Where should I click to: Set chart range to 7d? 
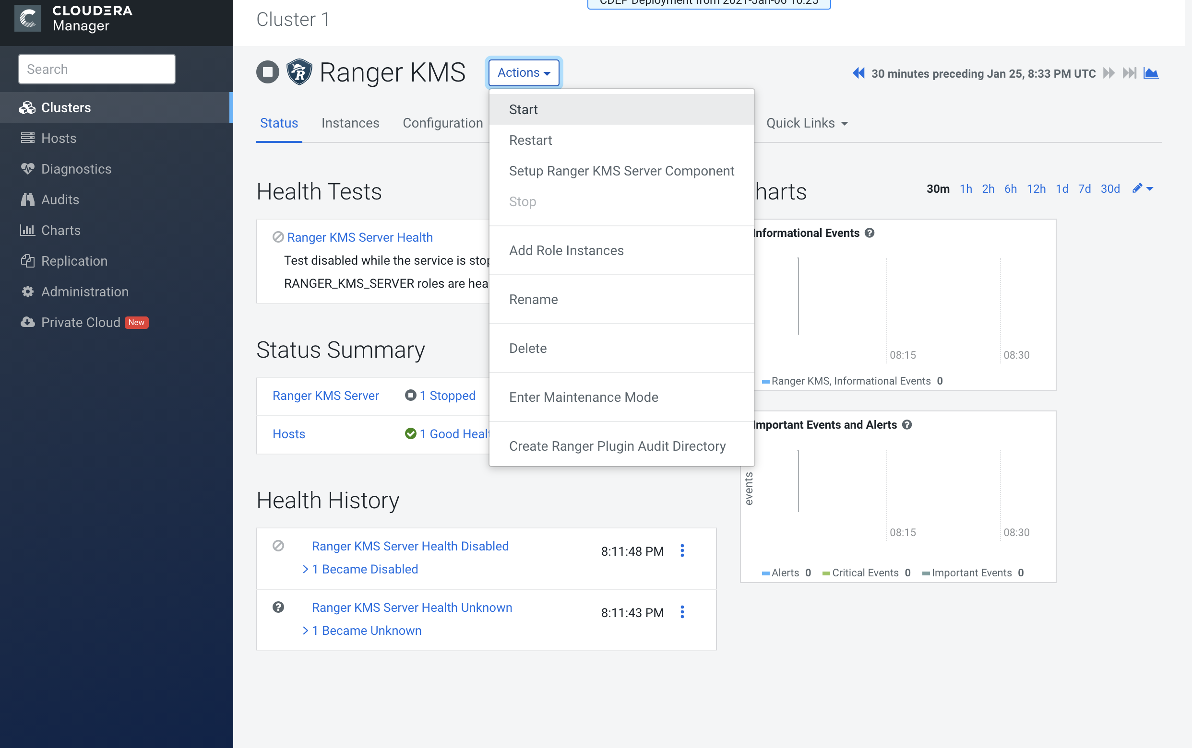[x=1085, y=188]
